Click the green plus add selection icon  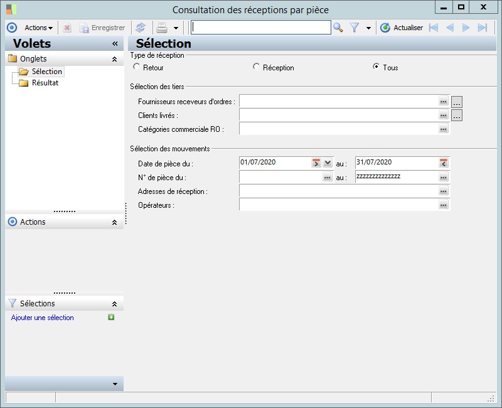(111, 318)
